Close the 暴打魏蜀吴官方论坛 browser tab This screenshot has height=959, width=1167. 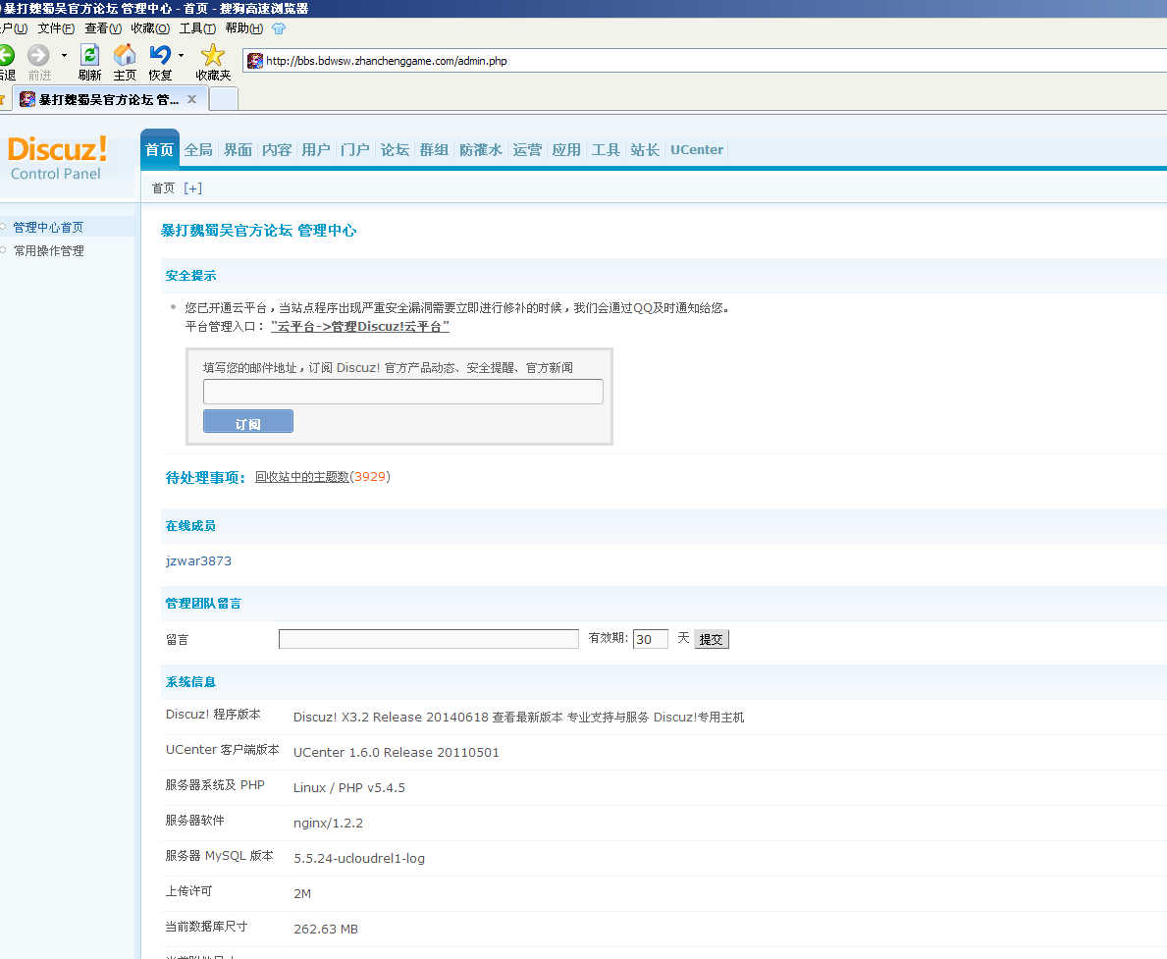pos(192,99)
